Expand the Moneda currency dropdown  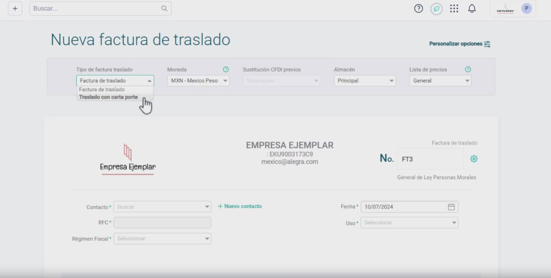pos(198,81)
